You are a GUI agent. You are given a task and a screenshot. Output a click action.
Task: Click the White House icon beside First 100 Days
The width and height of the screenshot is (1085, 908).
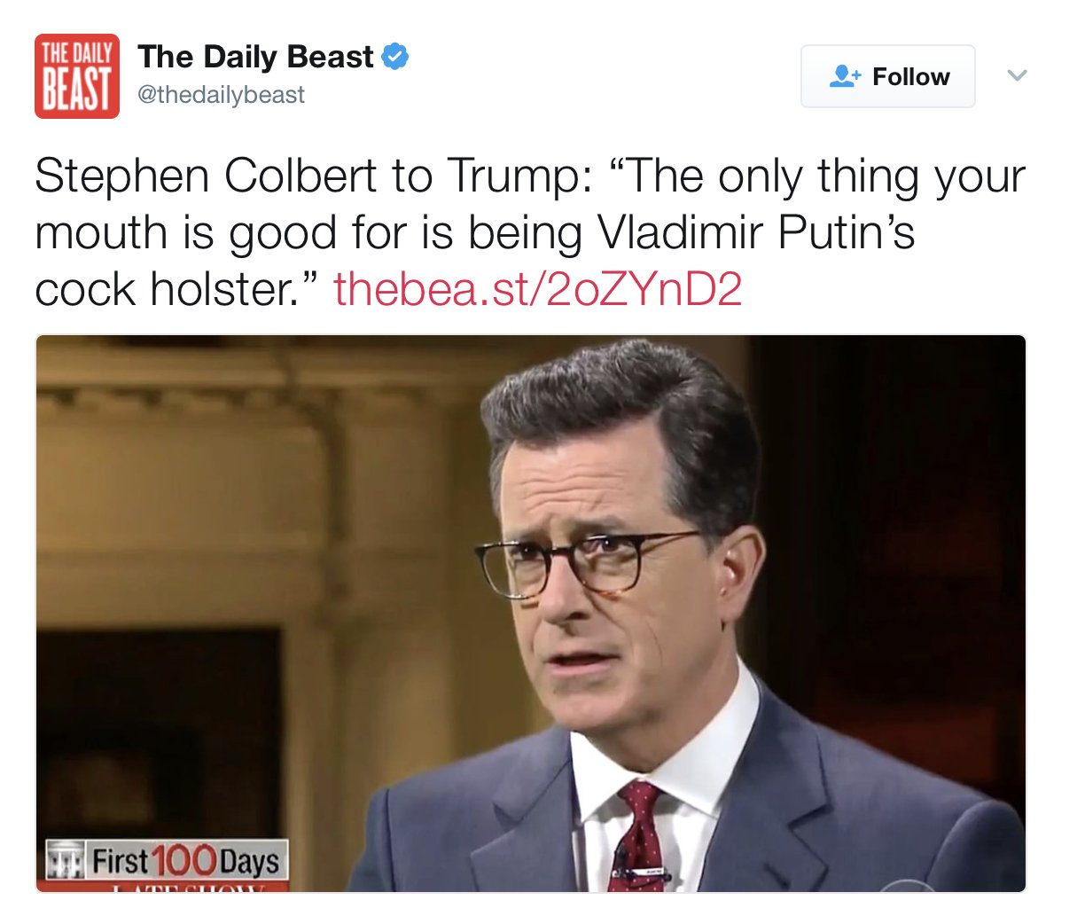coord(66,861)
